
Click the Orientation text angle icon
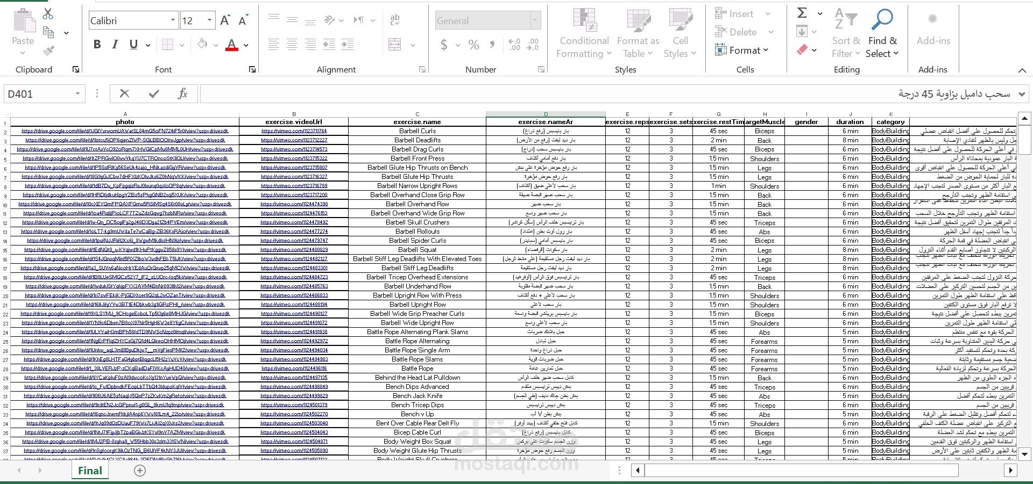[330, 20]
